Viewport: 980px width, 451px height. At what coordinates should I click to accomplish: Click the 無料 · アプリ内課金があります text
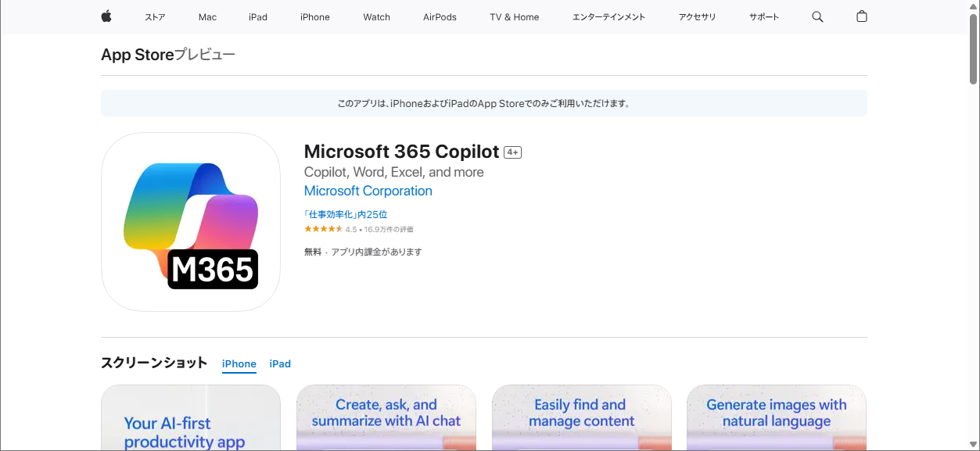(x=363, y=252)
